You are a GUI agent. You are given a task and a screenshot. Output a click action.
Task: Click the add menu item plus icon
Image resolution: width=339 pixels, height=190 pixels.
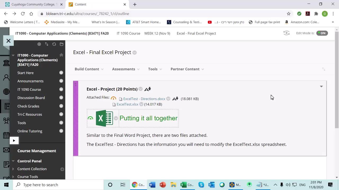39,44
